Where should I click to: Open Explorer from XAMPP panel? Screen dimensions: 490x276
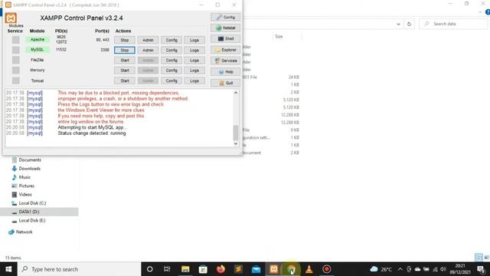pyautogui.click(x=225, y=50)
